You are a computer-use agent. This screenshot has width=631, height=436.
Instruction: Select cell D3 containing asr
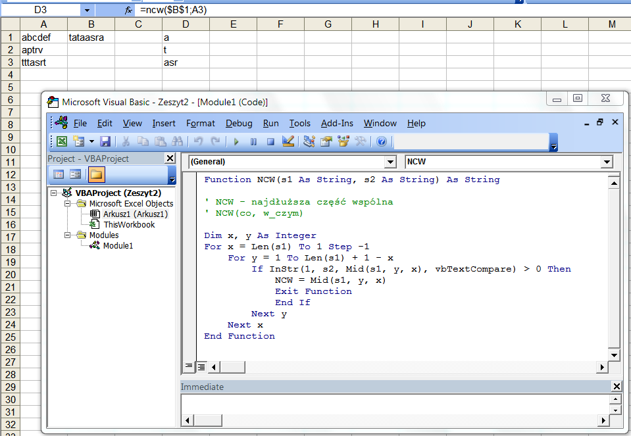pyautogui.click(x=186, y=62)
